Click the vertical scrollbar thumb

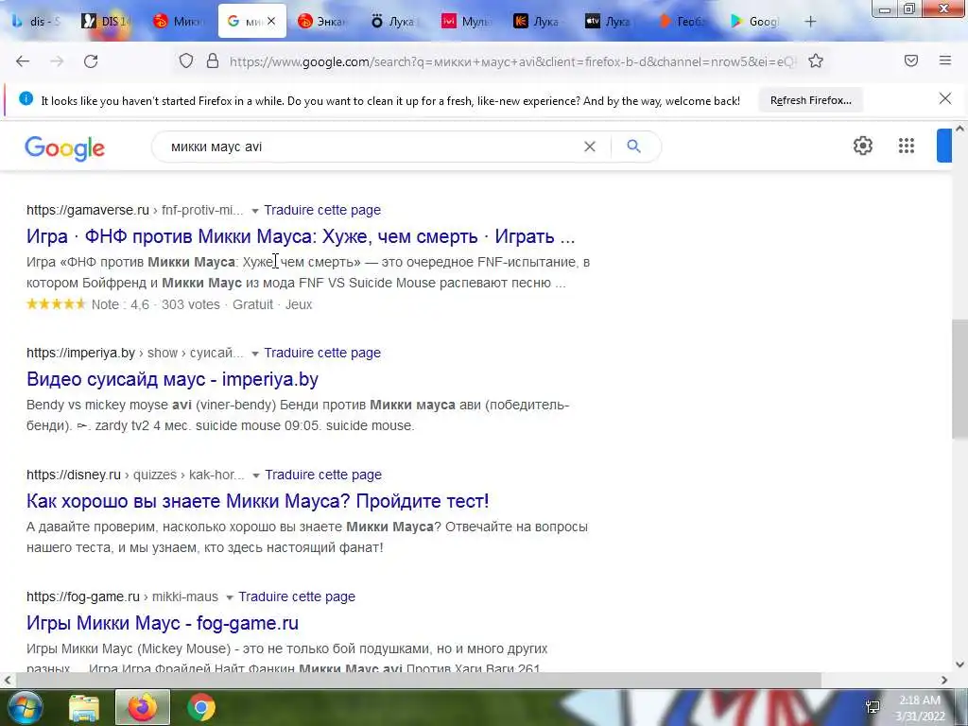[959, 379]
